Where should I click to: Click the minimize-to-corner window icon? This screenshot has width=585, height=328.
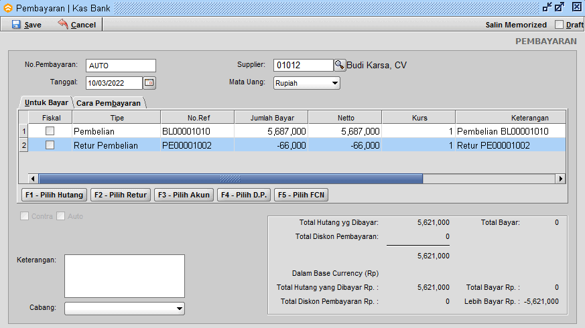pos(547,7)
